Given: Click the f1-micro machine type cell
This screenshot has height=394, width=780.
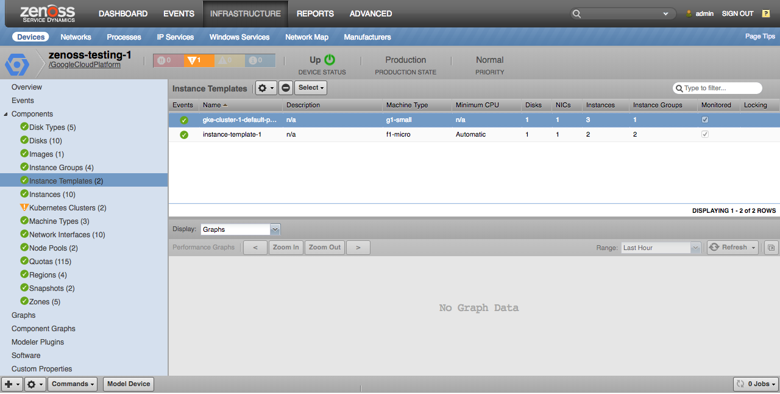Looking at the screenshot, I should 399,134.
